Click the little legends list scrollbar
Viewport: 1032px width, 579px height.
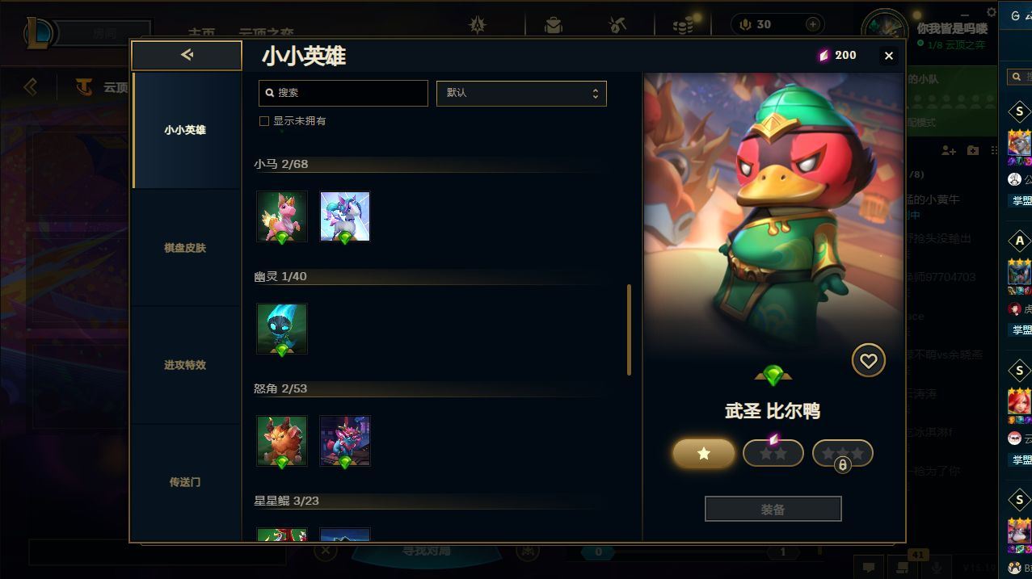pyautogui.click(x=629, y=329)
